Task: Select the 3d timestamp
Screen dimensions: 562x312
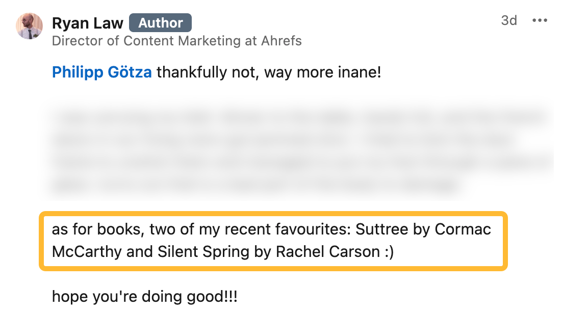Action: pos(509,20)
